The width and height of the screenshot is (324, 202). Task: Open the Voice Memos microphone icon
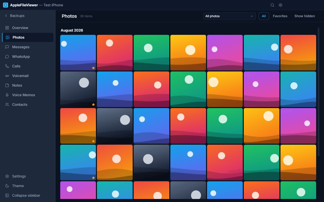click(7, 95)
